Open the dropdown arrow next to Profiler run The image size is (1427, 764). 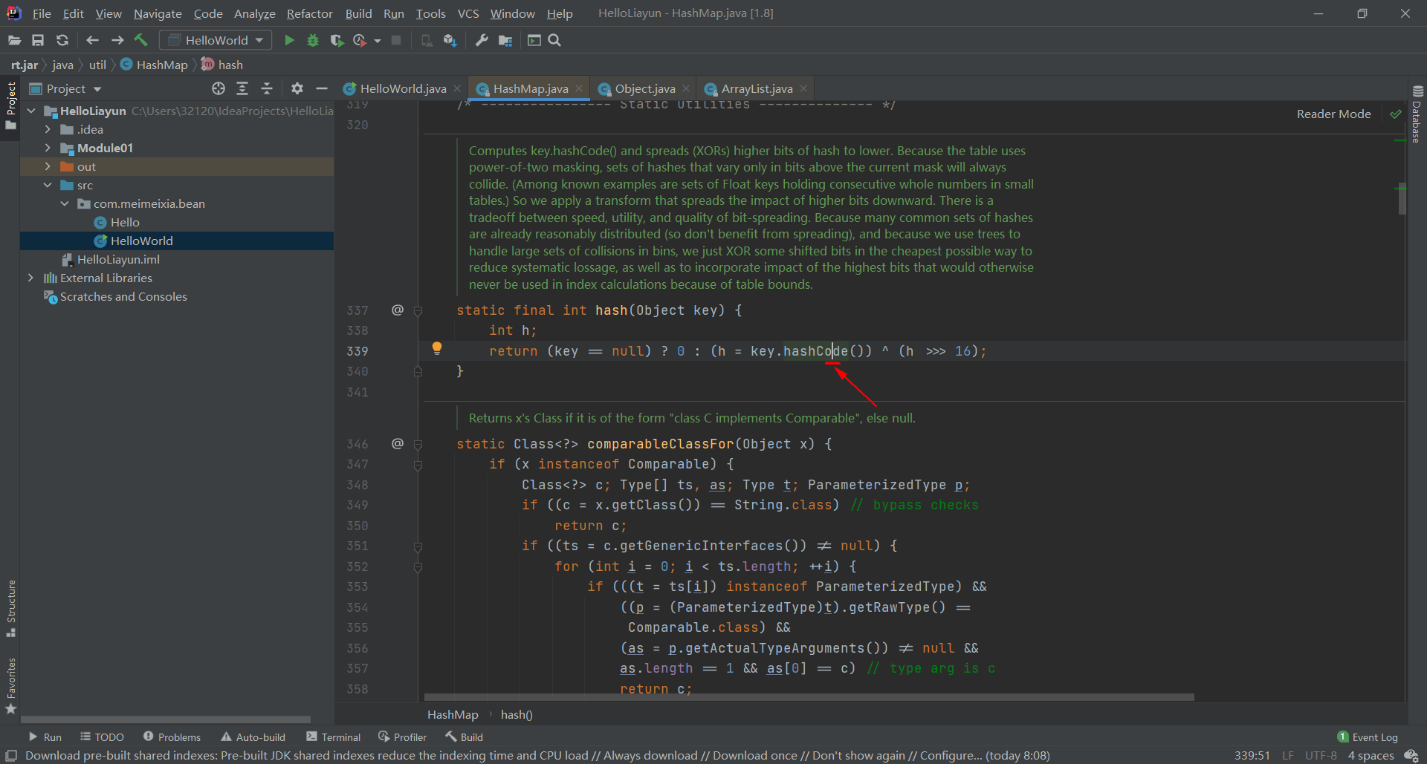pos(378,40)
